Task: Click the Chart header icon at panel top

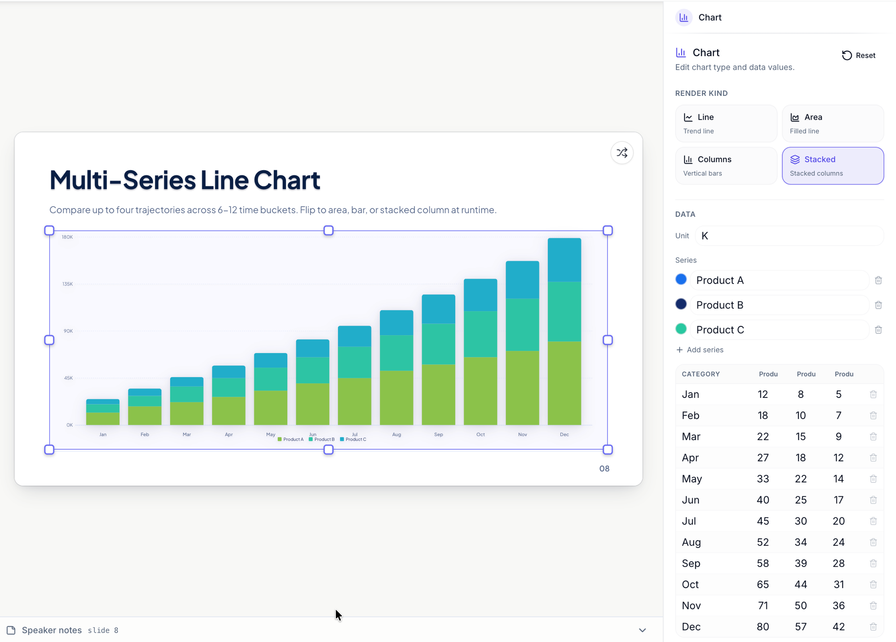Action: click(x=684, y=17)
